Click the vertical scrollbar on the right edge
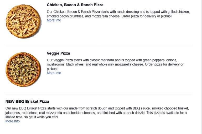 coord(201,67)
